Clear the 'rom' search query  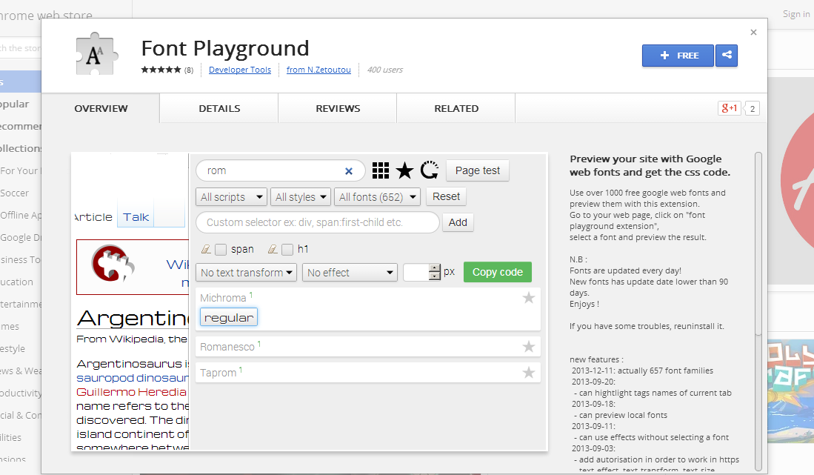point(348,170)
